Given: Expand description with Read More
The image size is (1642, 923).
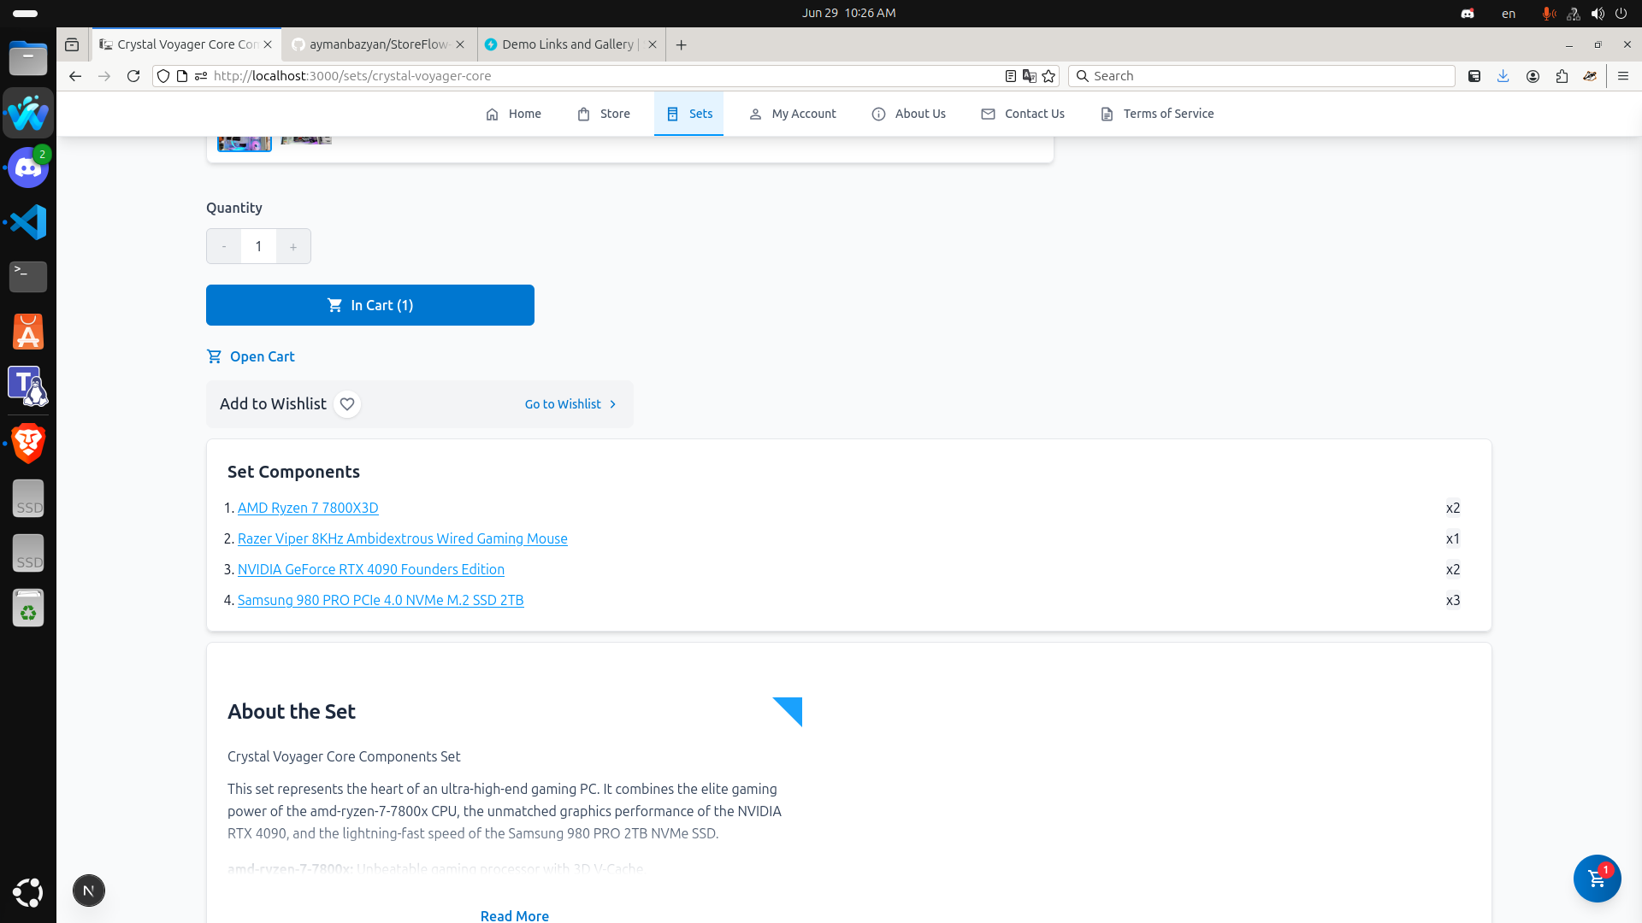Looking at the screenshot, I should point(515,915).
